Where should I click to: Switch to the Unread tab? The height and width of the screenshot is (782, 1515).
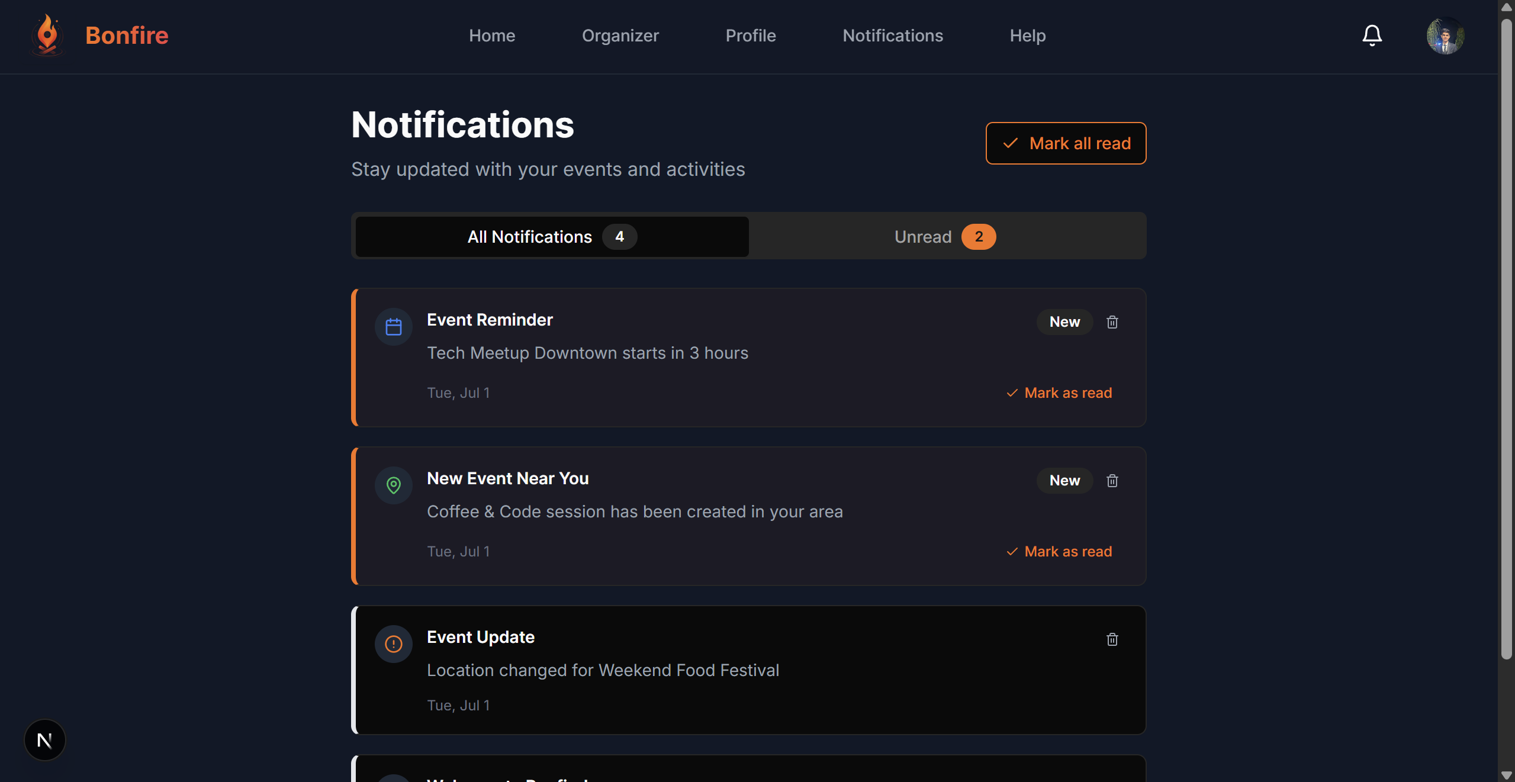(947, 237)
